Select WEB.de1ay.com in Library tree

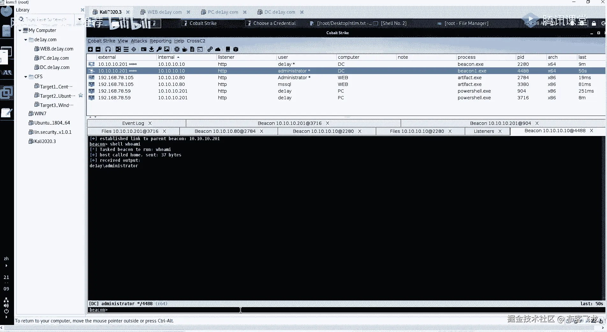click(57, 49)
